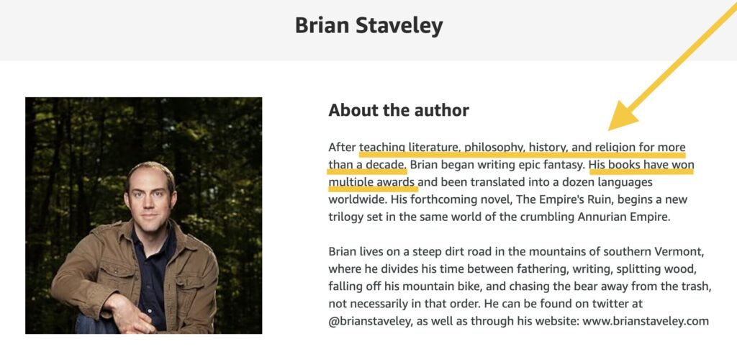Image resolution: width=737 pixels, height=357 pixels.
Task: Click the highlighted words "multiple awards"
Action: coord(371,182)
